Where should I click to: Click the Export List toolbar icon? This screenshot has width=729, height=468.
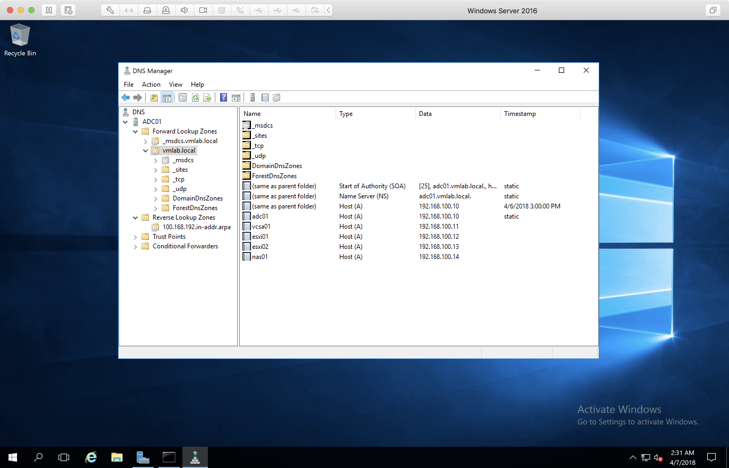[x=207, y=97]
